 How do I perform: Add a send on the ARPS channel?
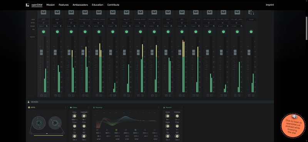(x=44, y=23)
